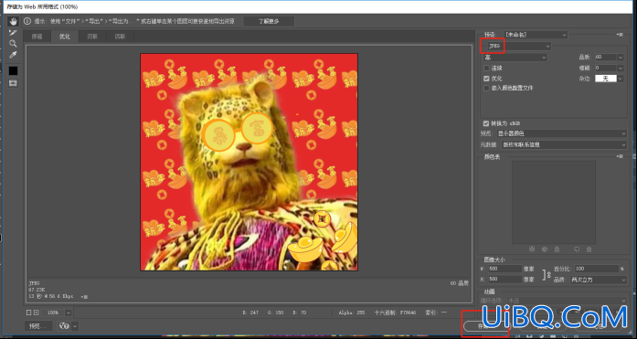The width and height of the screenshot is (637, 339).
Task: Click the zoom in plus square button
Action: click(x=37, y=313)
